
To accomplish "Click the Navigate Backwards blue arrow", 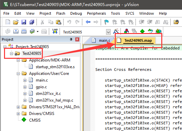I will (88, 22).
